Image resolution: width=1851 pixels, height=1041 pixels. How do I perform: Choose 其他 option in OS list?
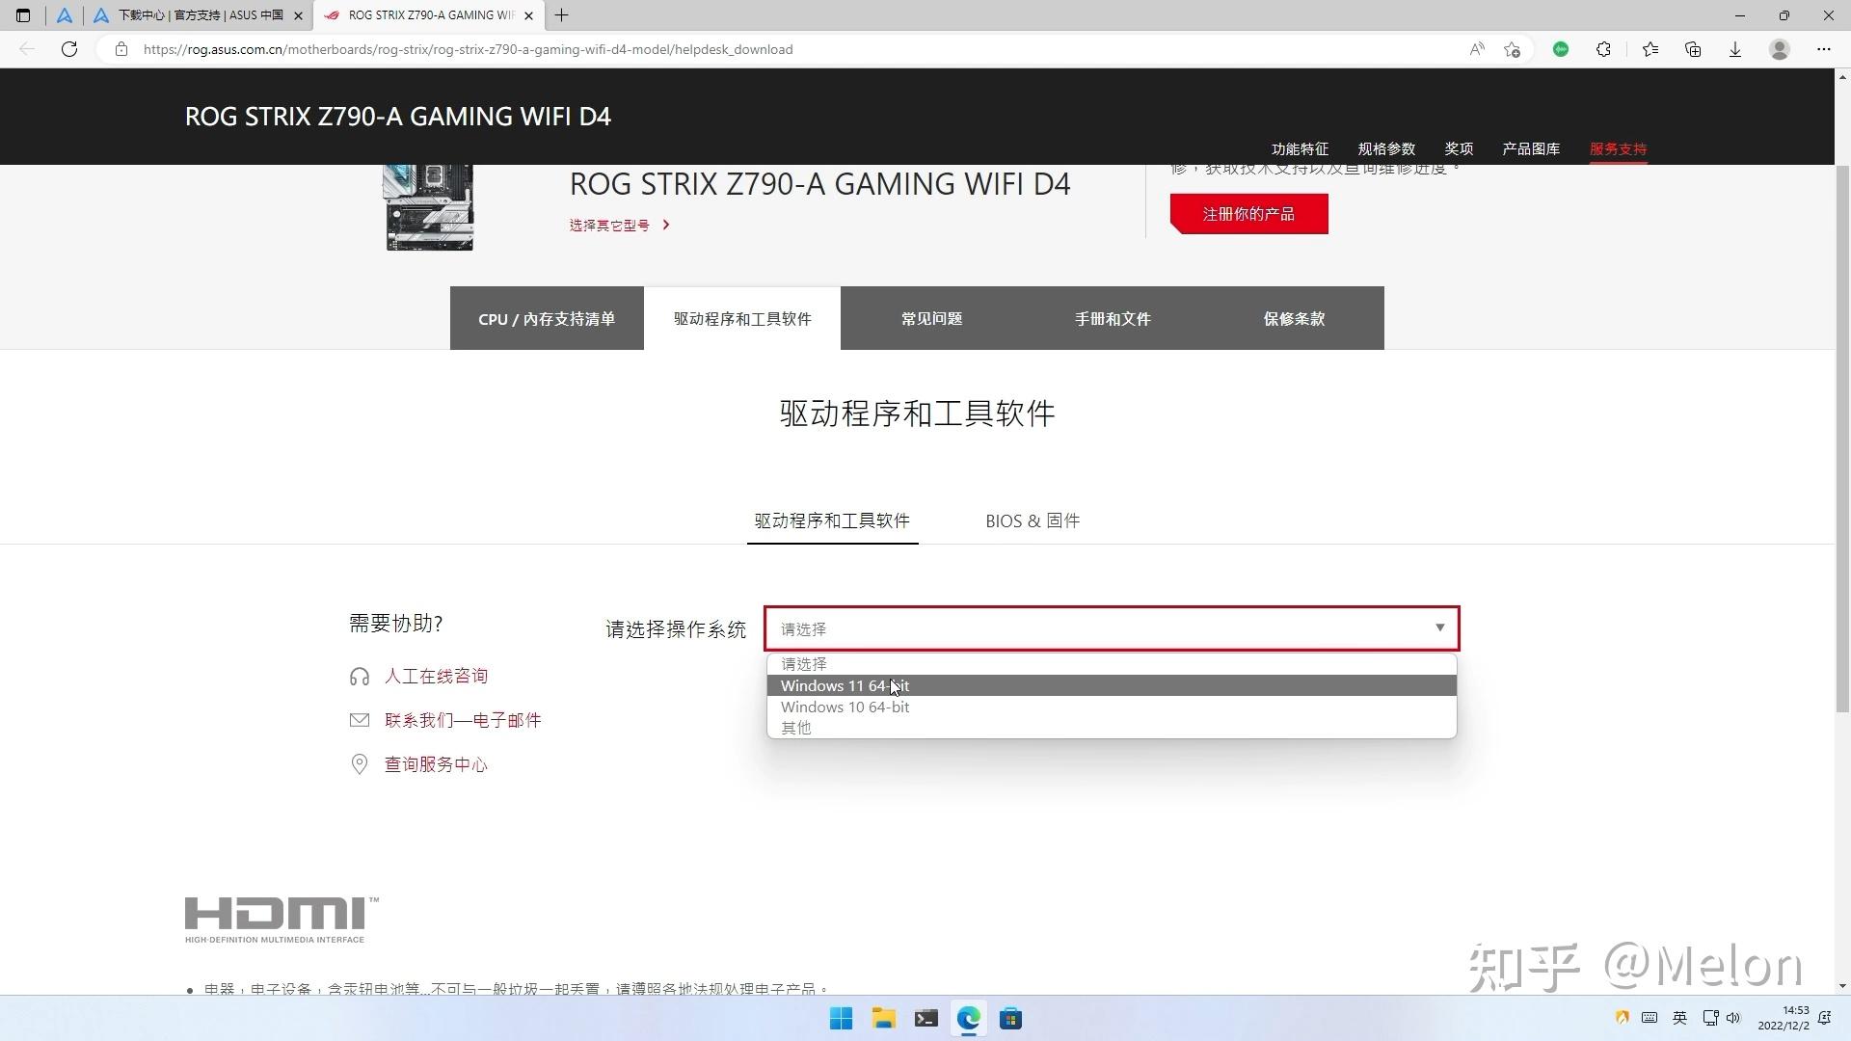(x=796, y=728)
